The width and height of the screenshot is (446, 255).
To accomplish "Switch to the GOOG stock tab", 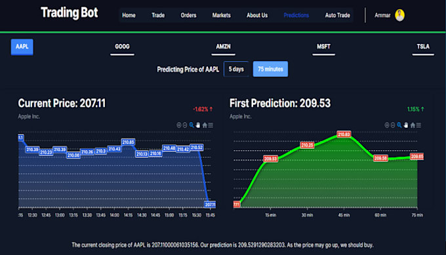I will coord(122,47).
